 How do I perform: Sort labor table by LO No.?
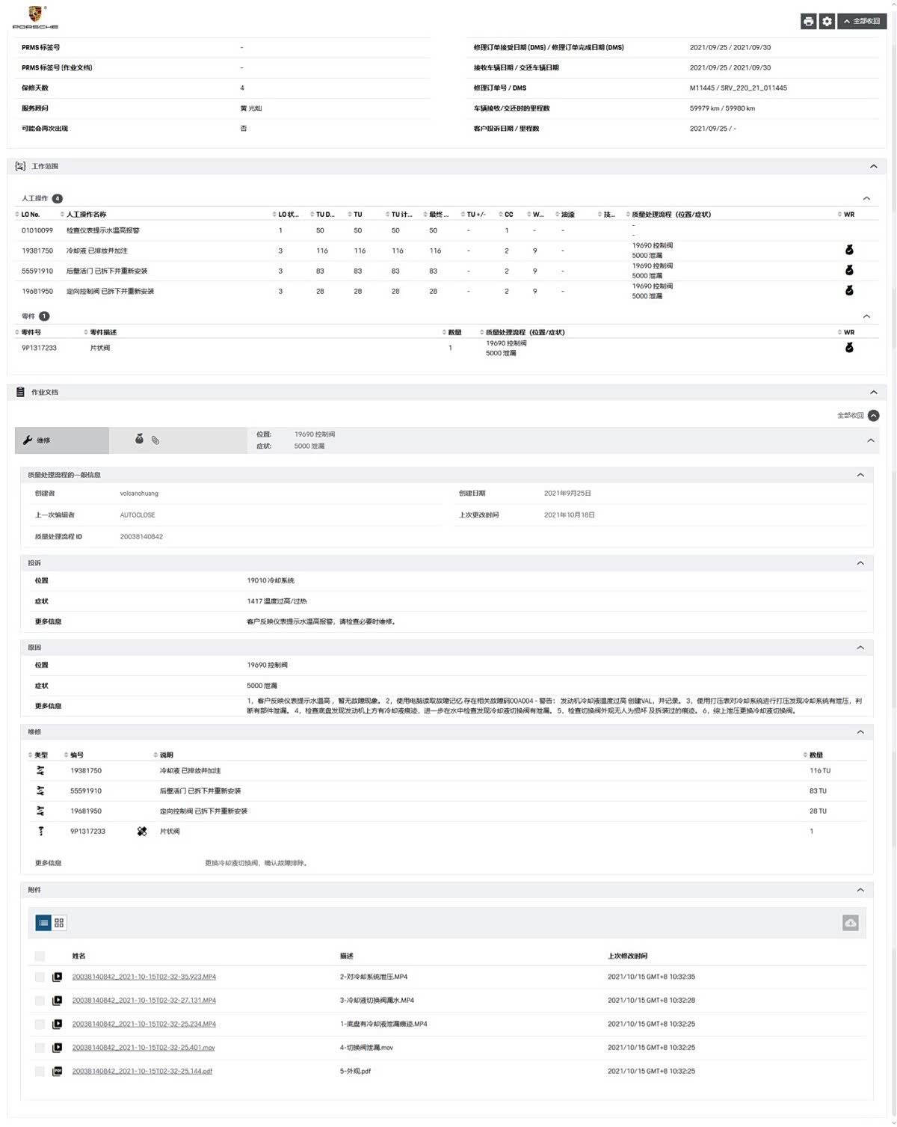point(28,215)
